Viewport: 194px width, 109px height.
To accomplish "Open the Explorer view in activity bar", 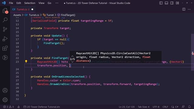I will pyautogui.click(x=5, y=11).
